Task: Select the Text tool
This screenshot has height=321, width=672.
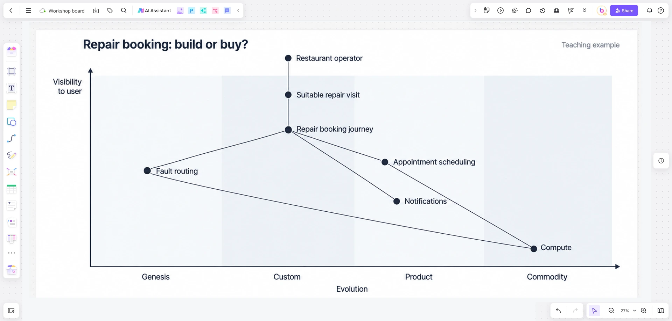Action: pos(12,88)
